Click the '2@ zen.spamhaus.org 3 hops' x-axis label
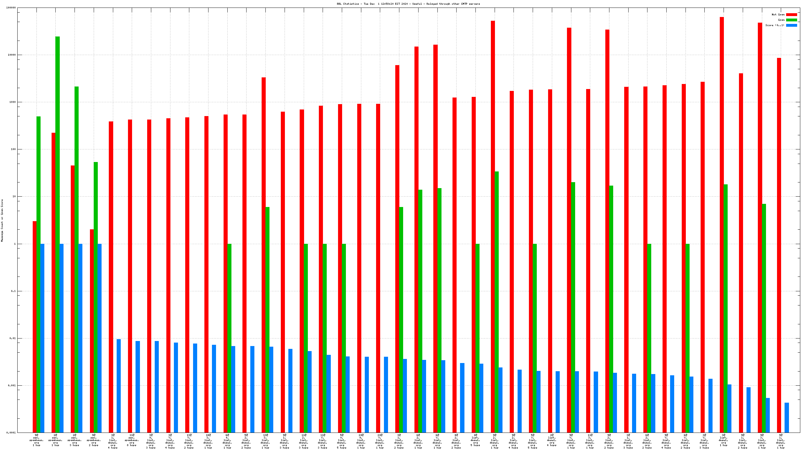The width and height of the screenshot is (805, 453). tap(75, 440)
